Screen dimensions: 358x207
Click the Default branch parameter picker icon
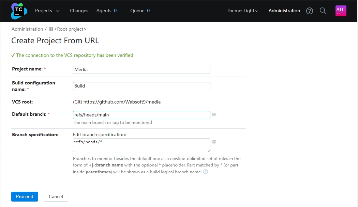[x=214, y=115]
